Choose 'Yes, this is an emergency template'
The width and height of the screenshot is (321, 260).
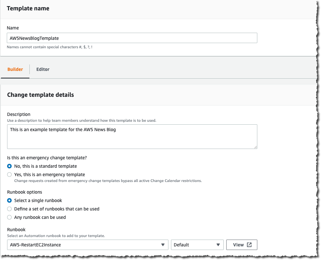click(x=9, y=175)
